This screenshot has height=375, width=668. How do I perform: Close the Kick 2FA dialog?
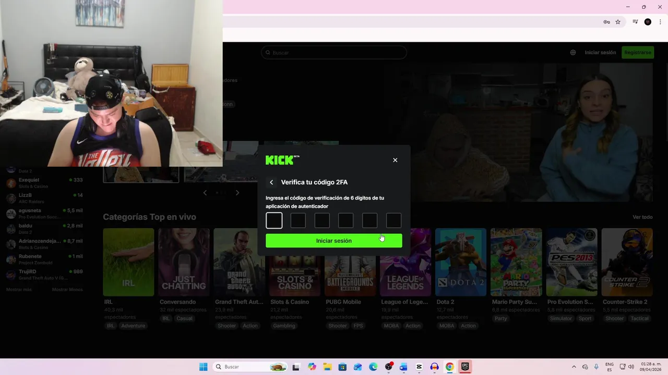tap(395, 160)
